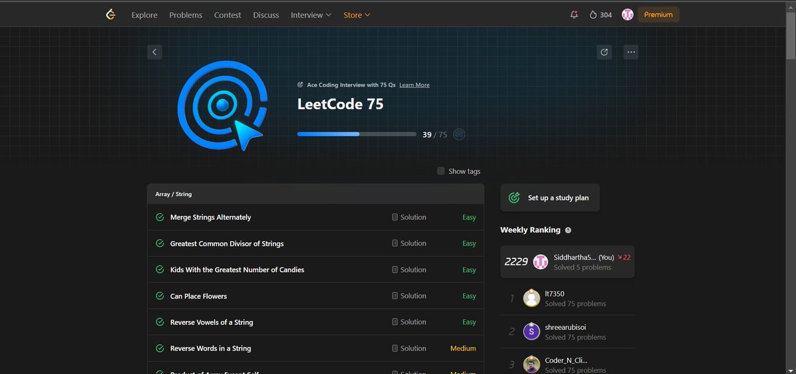Click the reset progress refresh icon
The height and width of the screenshot is (374, 796).
(604, 52)
